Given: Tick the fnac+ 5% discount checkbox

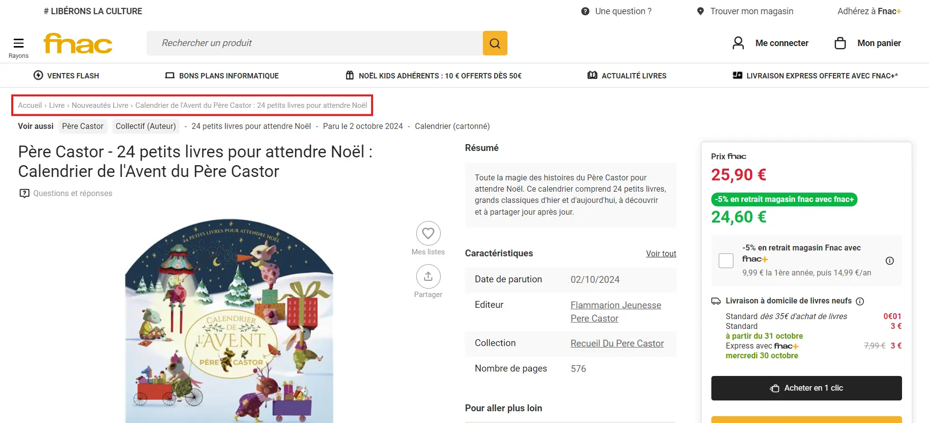Looking at the screenshot, I should [x=726, y=261].
